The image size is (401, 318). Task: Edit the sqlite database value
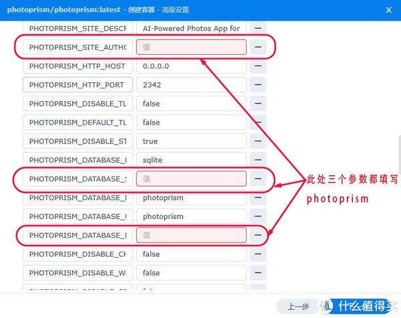click(191, 160)
